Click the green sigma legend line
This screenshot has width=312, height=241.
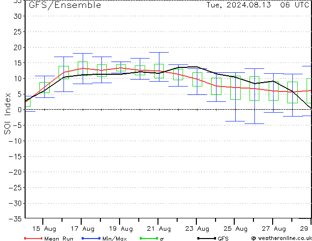coord(149,238)
